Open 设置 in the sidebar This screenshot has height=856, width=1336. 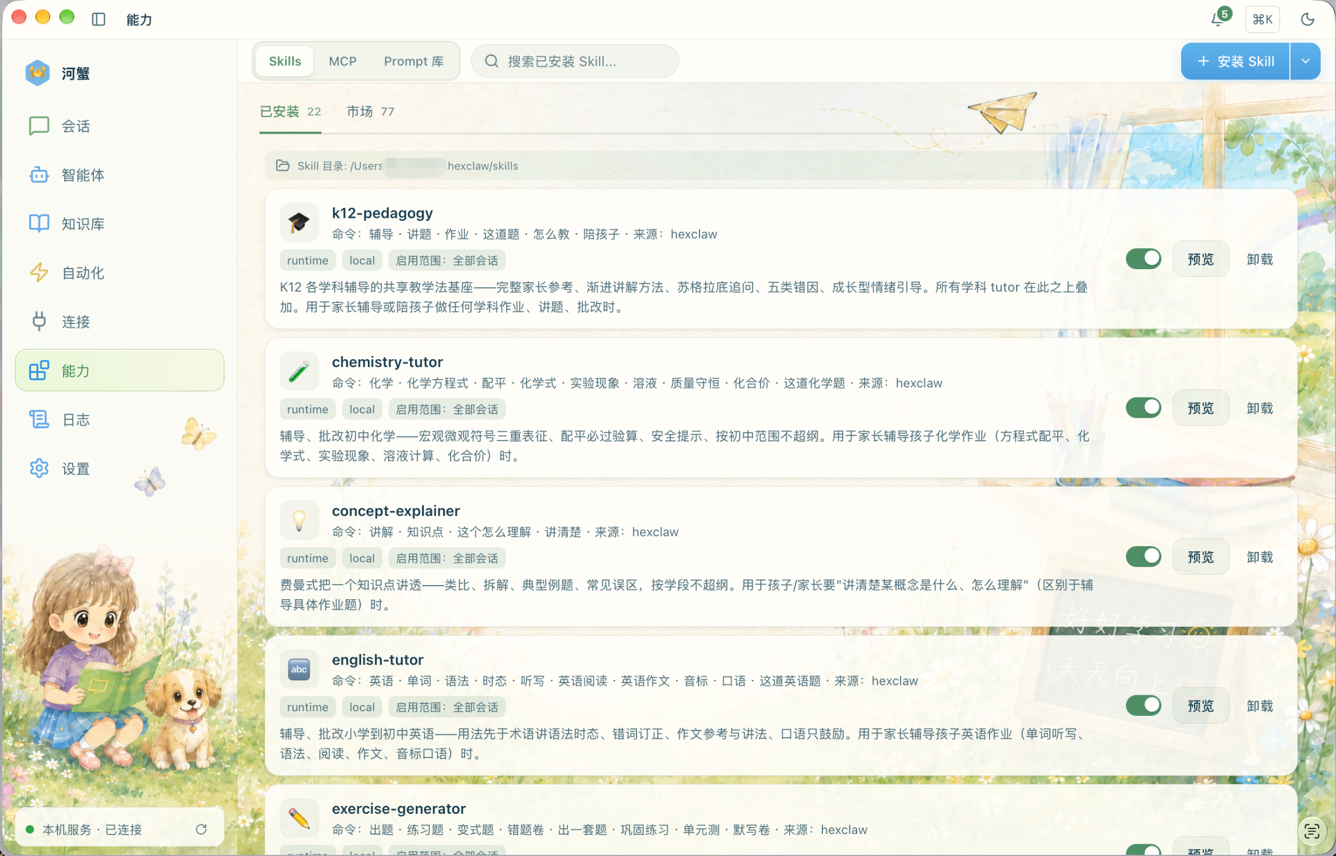click(119, 469)
